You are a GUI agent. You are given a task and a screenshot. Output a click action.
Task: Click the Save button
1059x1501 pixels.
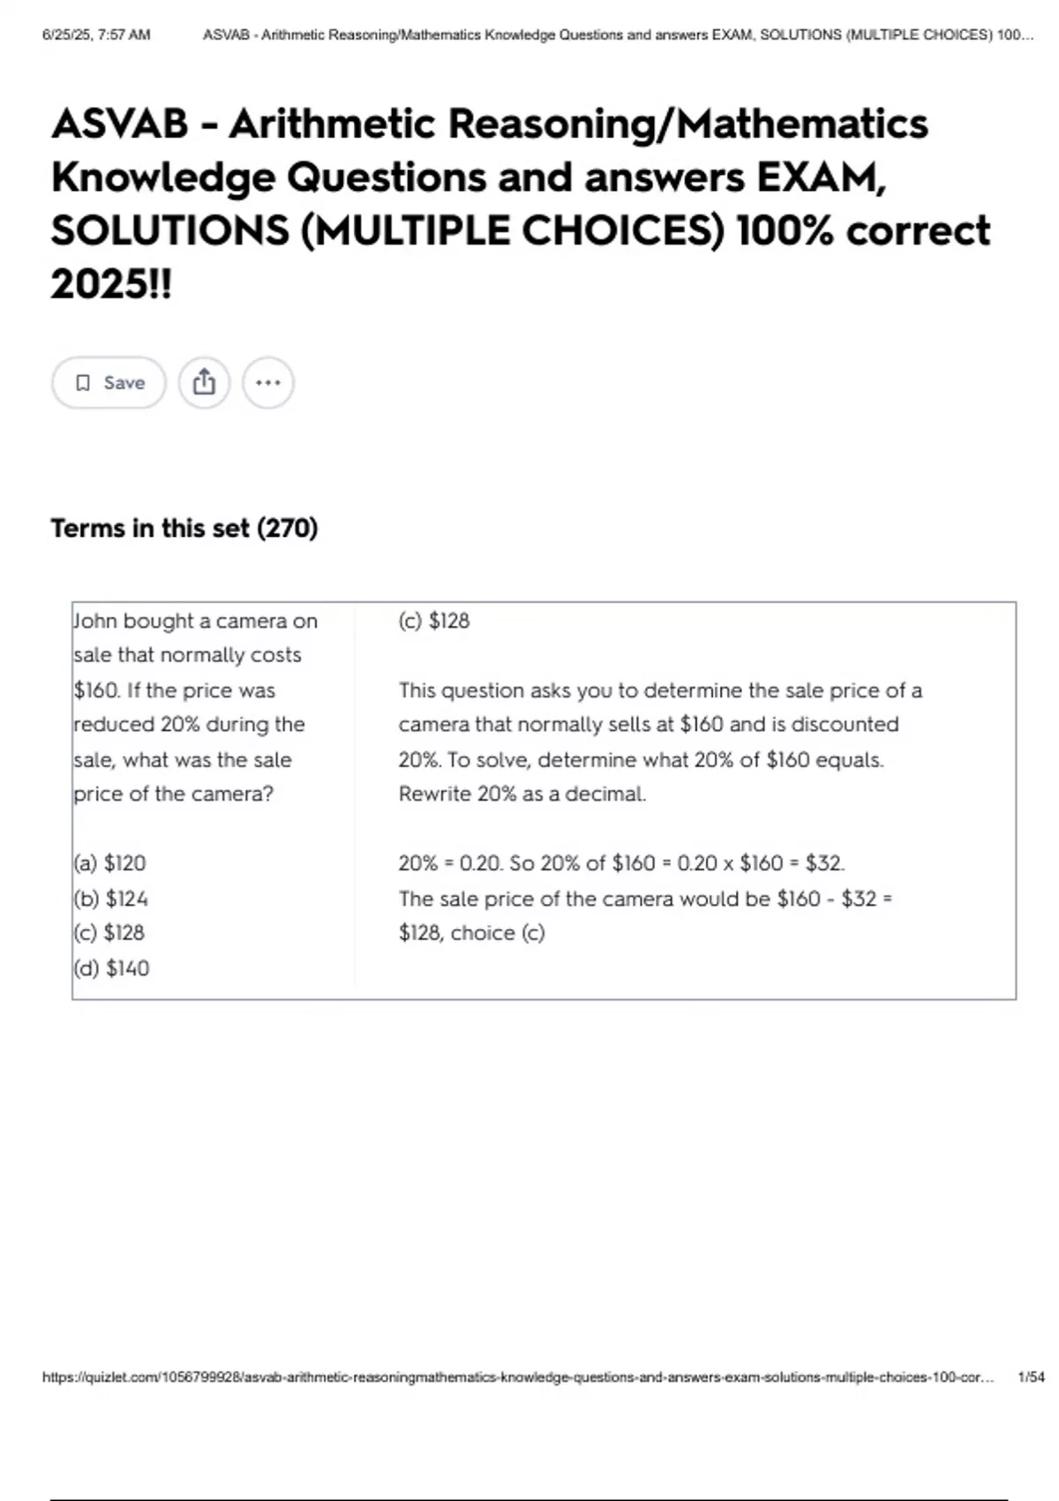point(109,382)
